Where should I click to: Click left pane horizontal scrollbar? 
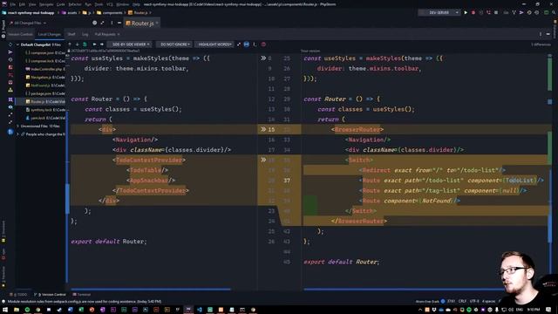tap(151, 289)
